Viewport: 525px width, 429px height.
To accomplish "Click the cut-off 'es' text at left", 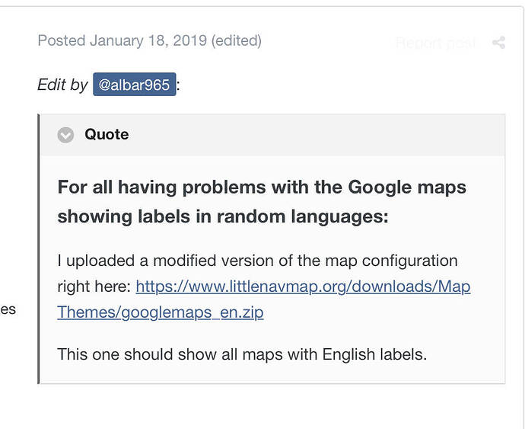I will (x=8, y=309).
